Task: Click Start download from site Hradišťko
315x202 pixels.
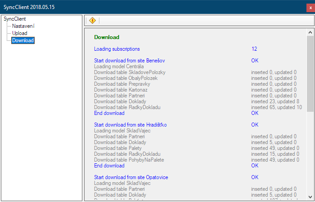Action: 130,125
